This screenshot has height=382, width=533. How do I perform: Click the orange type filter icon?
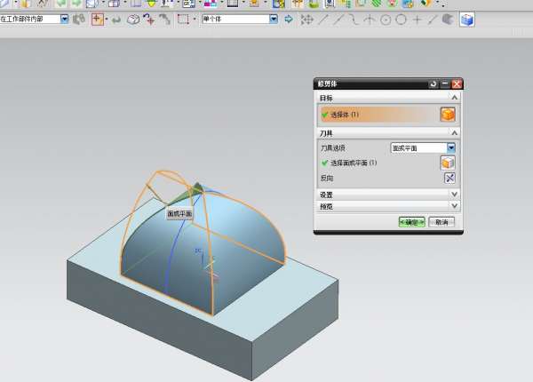[97, 20]
